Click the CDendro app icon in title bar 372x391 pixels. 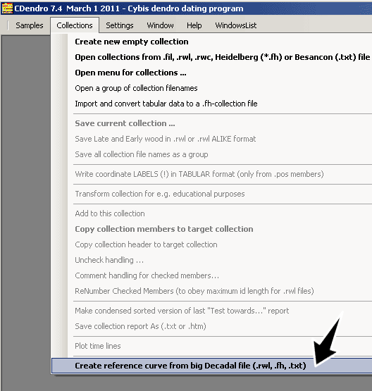coord(7,8)
